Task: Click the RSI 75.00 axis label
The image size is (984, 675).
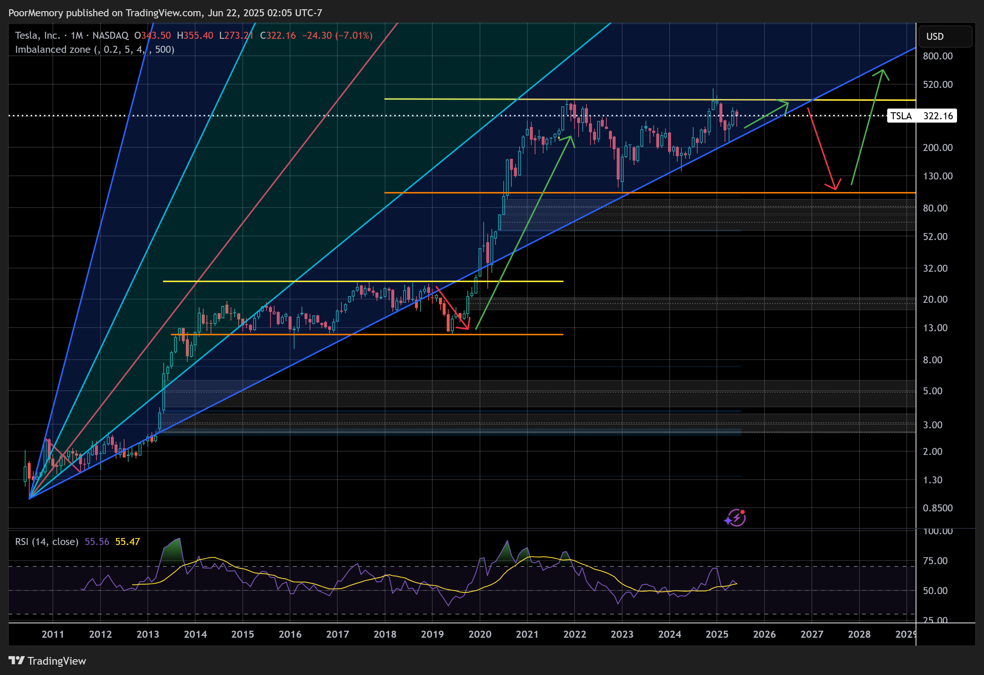Action: [x=935, y=561]
